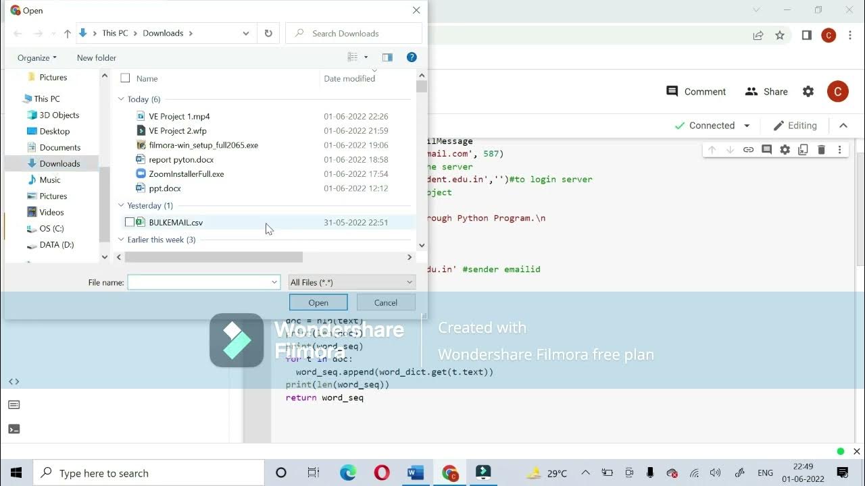The height and width of the screenshot is (486, 865).
Task: Click the Open button in the dialog
Action: click(318, 302)
